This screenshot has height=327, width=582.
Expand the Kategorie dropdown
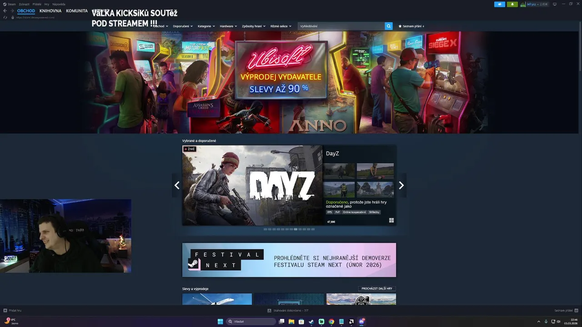tap(206, 26)
